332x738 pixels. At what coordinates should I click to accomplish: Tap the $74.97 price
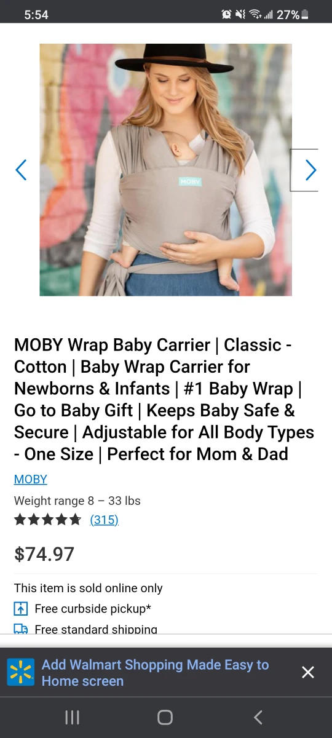point(44,554)
